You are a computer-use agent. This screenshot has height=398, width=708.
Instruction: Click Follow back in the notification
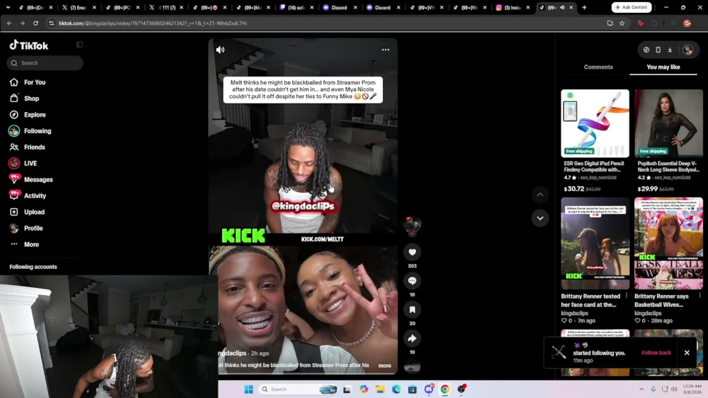(x=656, y=353)
